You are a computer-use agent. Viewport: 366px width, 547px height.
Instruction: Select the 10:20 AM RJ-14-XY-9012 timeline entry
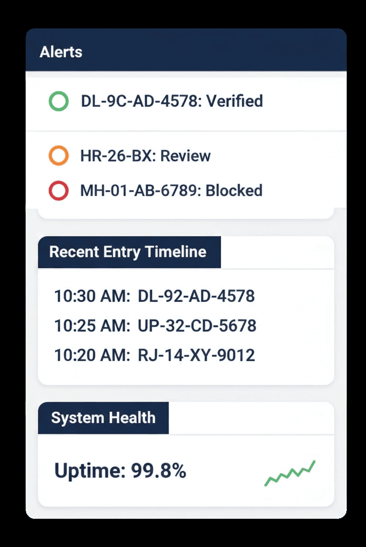point(155,355)
